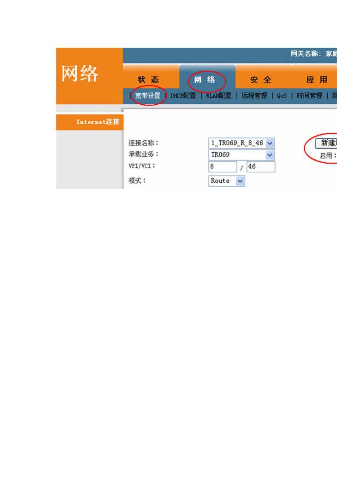Select the QoS submenu item
337x478 pixels.
click(x=282, y=96)
